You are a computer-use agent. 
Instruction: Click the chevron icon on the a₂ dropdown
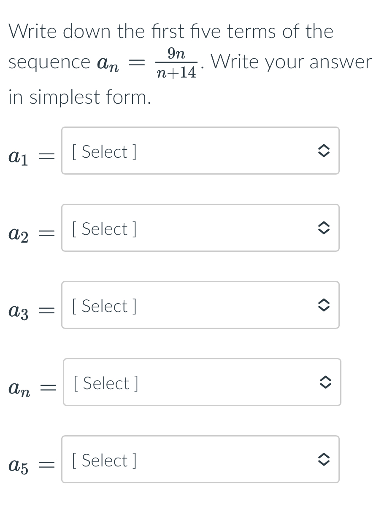[324, 228]
